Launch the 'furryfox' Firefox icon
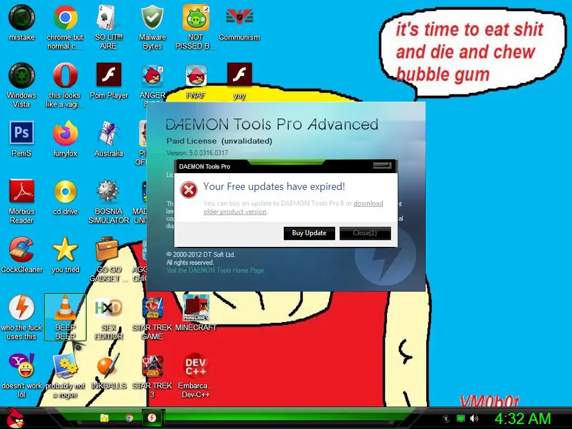 click(x=65, y=134)
